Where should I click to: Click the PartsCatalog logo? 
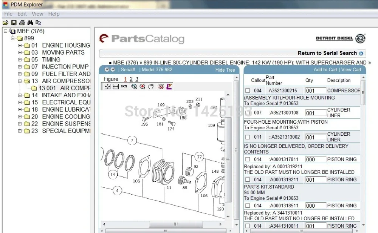142,39
